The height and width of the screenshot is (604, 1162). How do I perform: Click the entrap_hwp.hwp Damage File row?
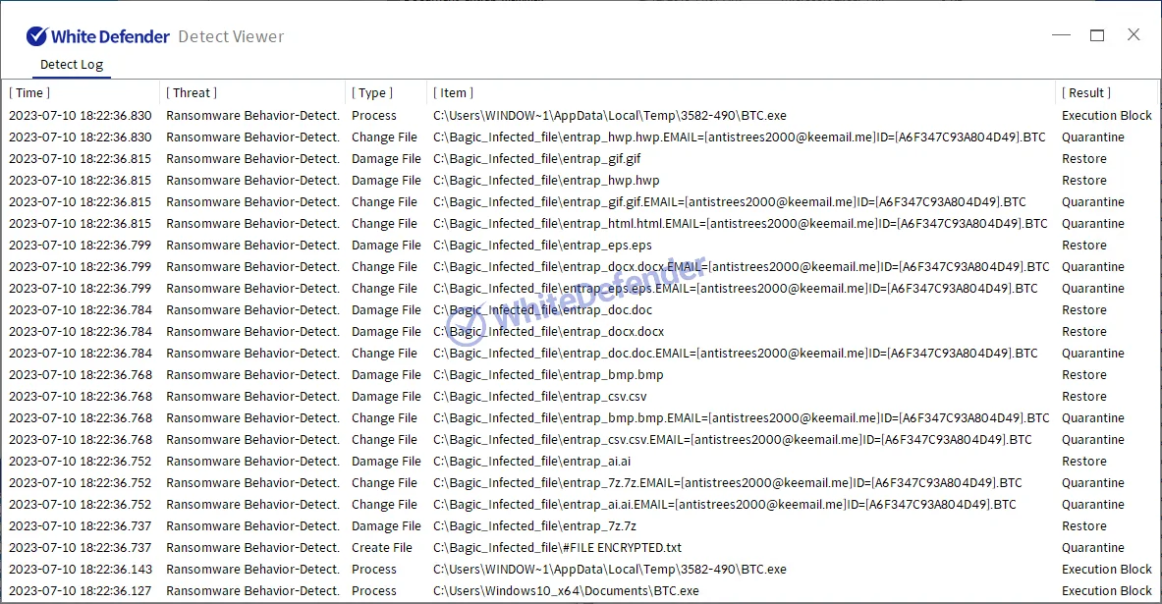click(546, 181)
